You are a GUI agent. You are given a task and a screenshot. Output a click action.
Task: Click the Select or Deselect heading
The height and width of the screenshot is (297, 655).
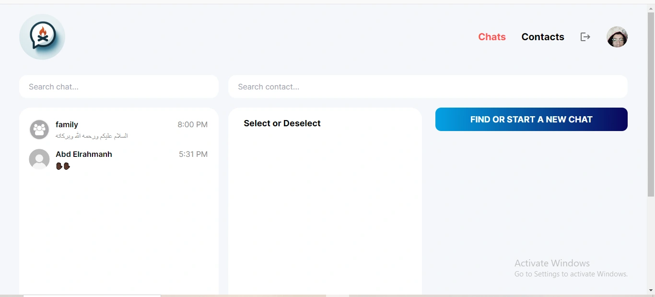pyautogui.click(x=282, y=123)
